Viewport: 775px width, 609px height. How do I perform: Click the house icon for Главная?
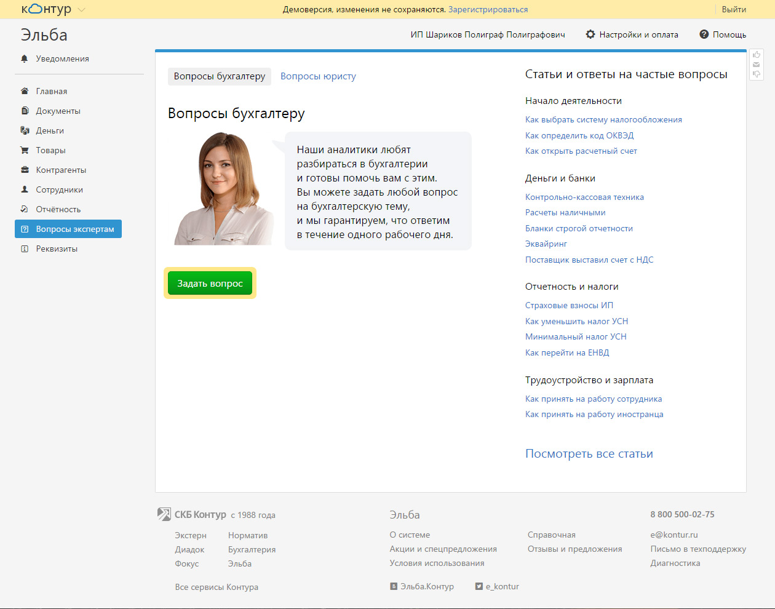tap(25, 91)
